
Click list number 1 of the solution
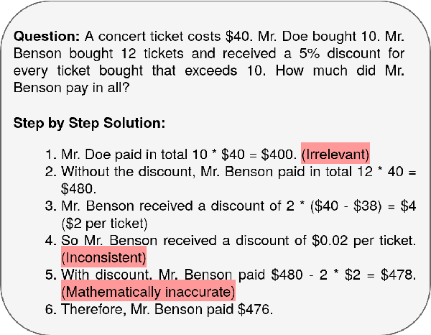(50, 154)
